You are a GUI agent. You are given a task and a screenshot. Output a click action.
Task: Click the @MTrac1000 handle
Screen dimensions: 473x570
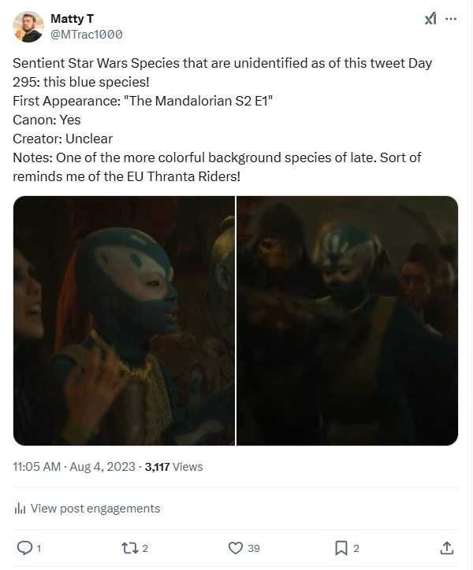(x=86, y=34)
